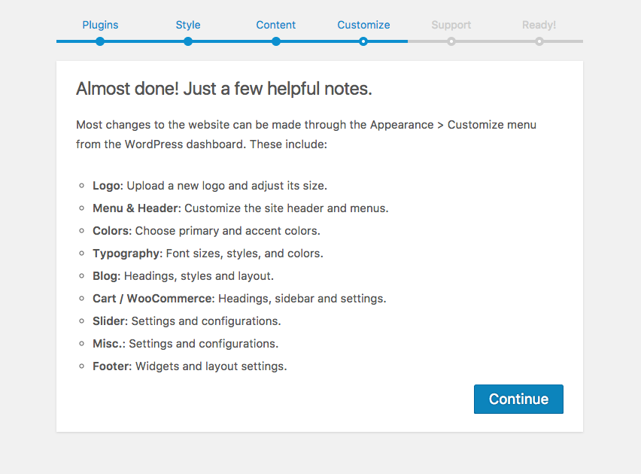Screen dimensions: 641x474
Task: Select the gray dot under Ready!
Action: coord(539,41)
